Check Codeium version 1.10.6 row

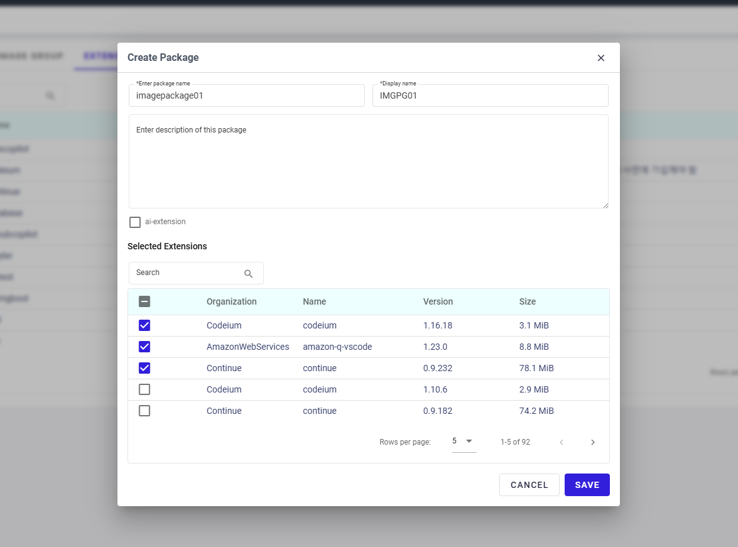coord(144,389)
